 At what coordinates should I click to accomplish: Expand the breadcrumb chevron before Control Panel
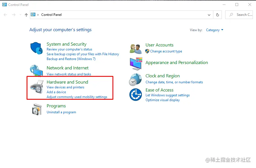pyautogui.click(x=38, y=15)
